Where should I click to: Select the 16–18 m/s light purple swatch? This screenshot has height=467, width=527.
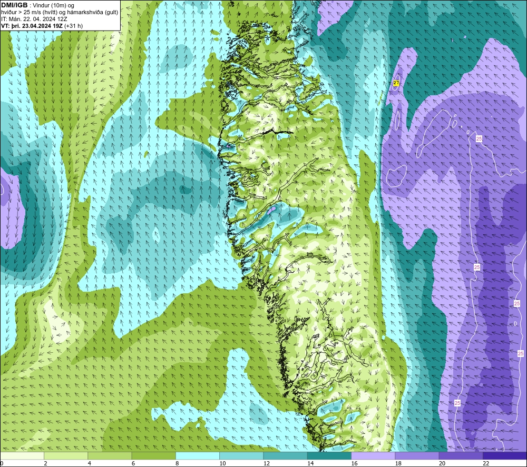(x=373, y=456)
